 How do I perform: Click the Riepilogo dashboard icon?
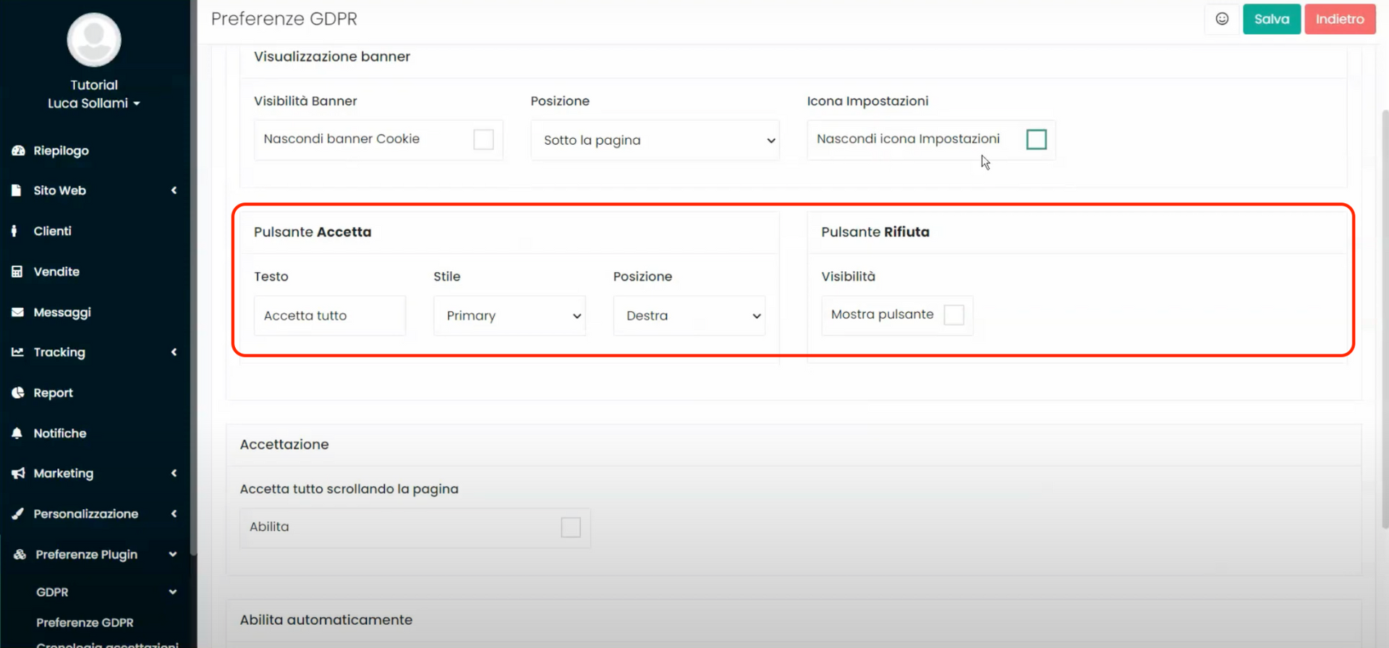tap(18, 150)
